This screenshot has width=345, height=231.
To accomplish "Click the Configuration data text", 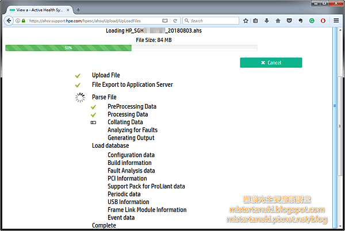I will pos(131,155).
